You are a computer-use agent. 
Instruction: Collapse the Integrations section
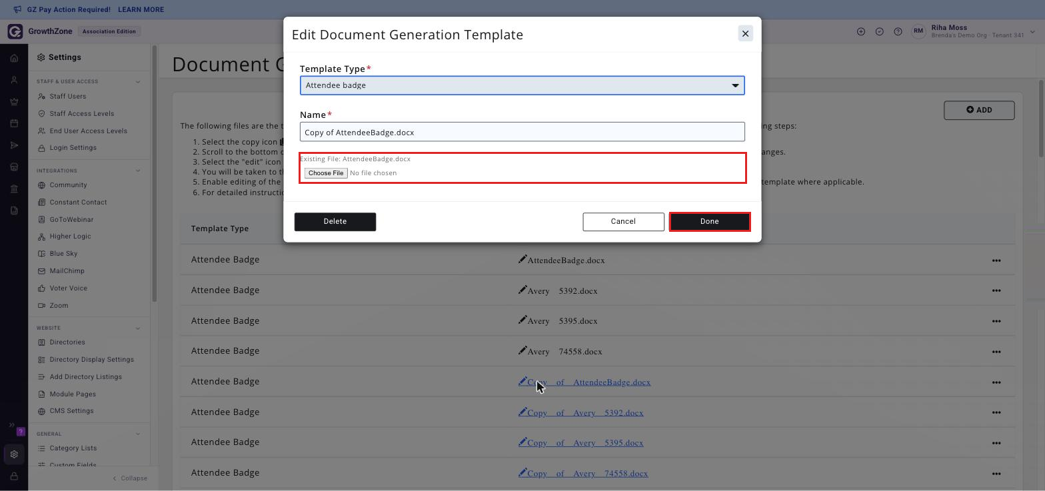tap(138, 171)
